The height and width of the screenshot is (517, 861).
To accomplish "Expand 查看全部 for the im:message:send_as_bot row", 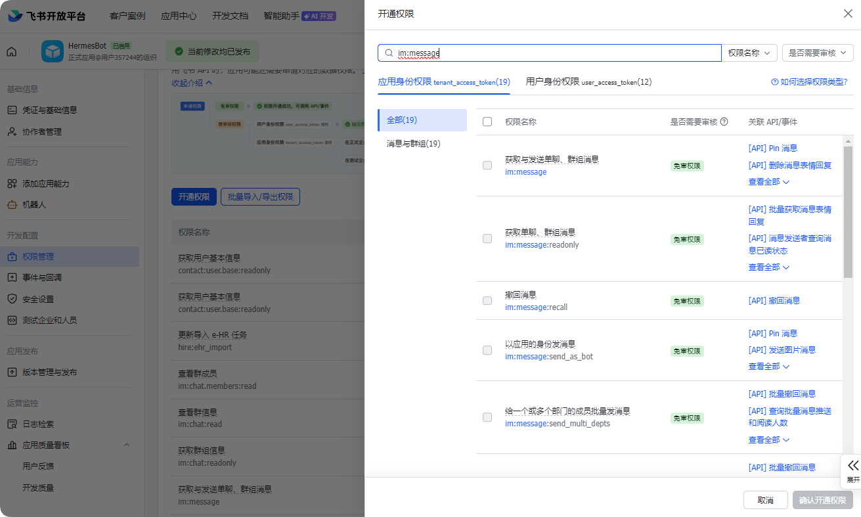I will pyautogui.click(x=768, y=367).
